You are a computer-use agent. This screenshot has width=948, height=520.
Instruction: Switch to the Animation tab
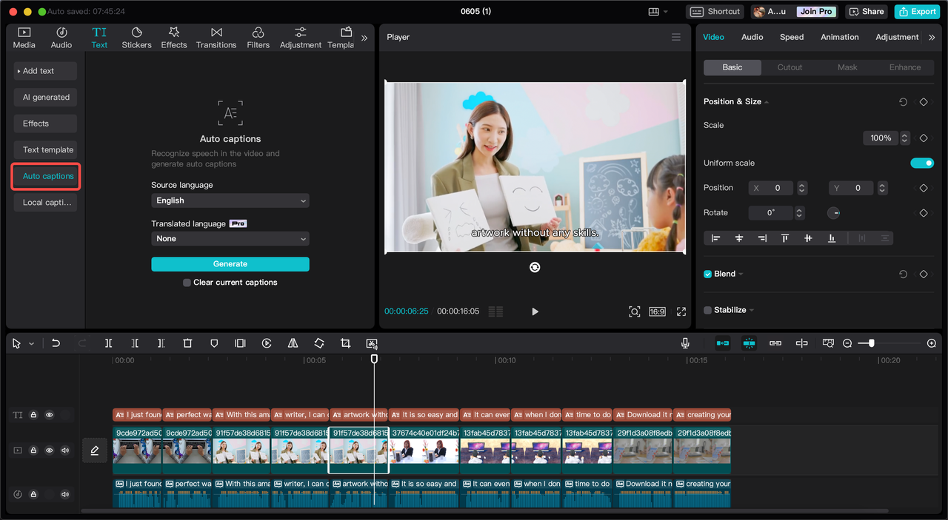(x=839, y=37)
